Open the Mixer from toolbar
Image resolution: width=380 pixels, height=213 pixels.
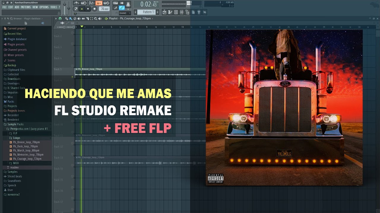tap(182, 12)
